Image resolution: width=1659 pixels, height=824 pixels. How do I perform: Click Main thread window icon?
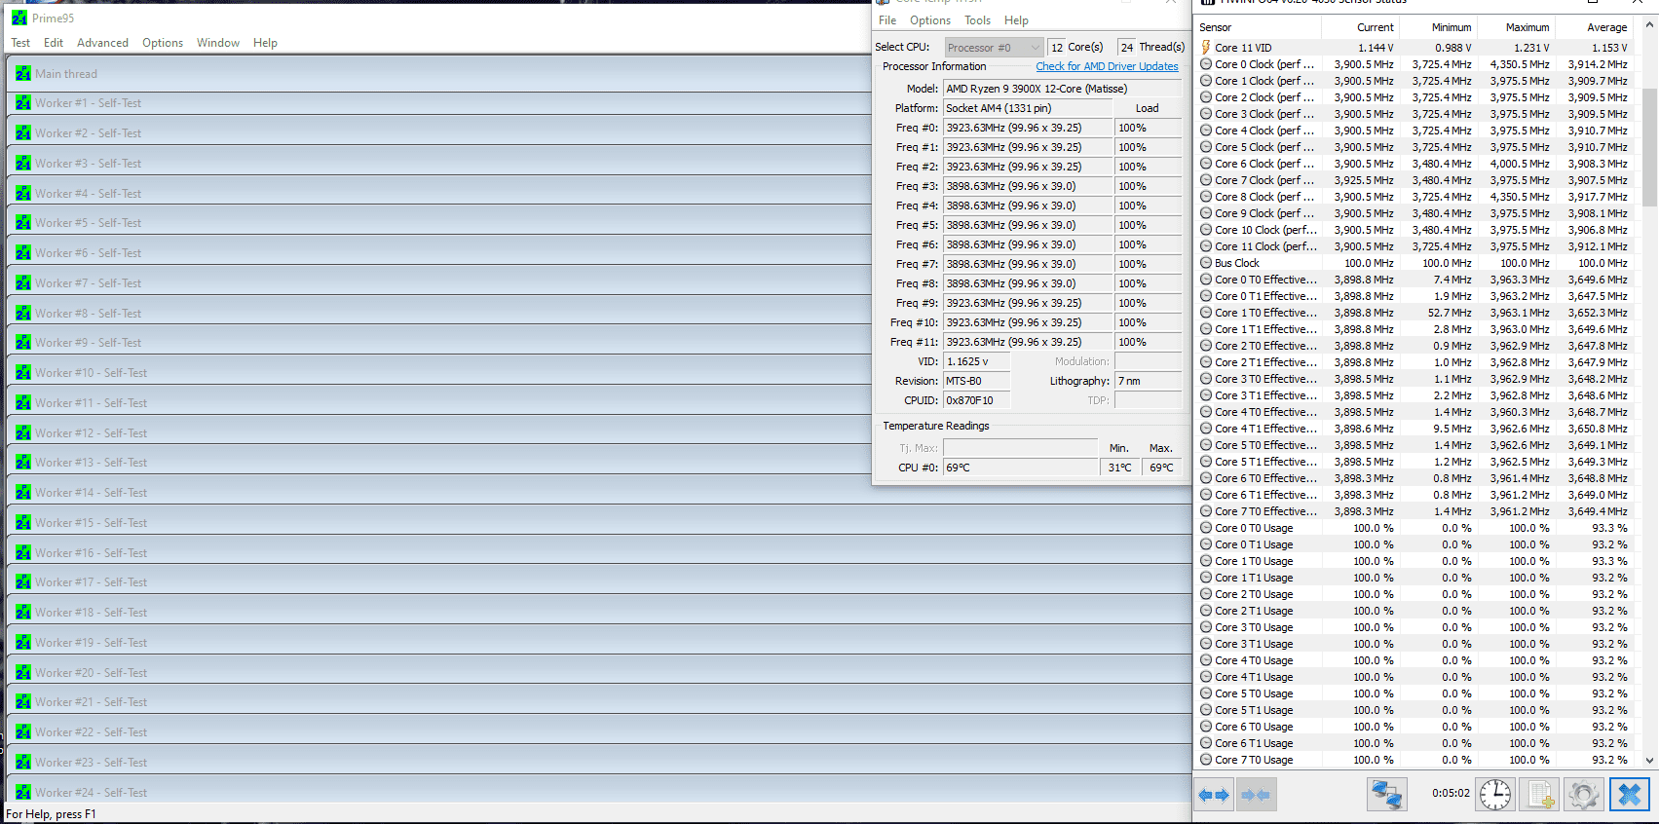(x=23, y=73)
